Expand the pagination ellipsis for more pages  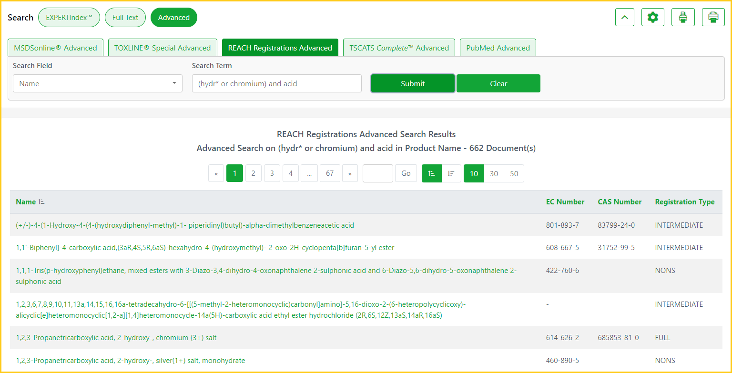(x=309, y=173)
